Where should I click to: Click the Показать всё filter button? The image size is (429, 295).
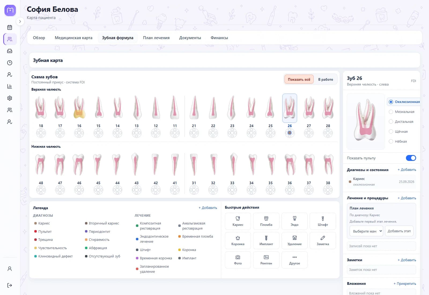tap(299, 79)
